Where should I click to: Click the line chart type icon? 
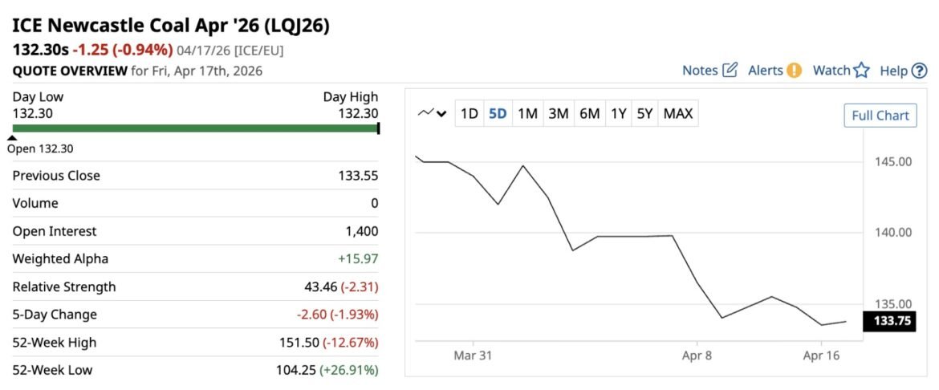coord(426,113)
